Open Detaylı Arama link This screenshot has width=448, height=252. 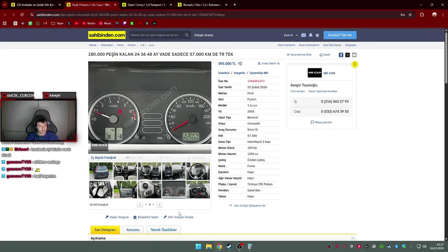pos(204,35)
